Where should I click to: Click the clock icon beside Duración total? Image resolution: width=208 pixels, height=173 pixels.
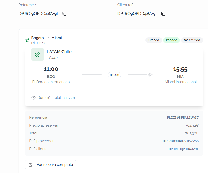click(33, 98)
